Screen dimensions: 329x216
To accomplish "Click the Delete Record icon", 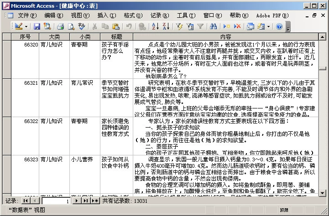I will click(x=237, y=26).
